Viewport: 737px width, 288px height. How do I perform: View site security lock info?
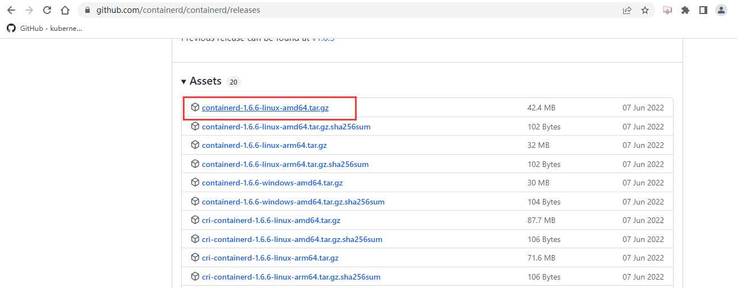tap(87, 10)
